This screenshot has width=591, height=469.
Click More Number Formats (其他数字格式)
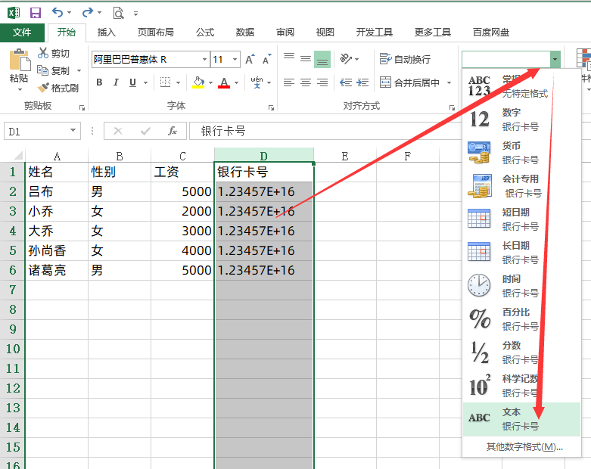[524, 447]
